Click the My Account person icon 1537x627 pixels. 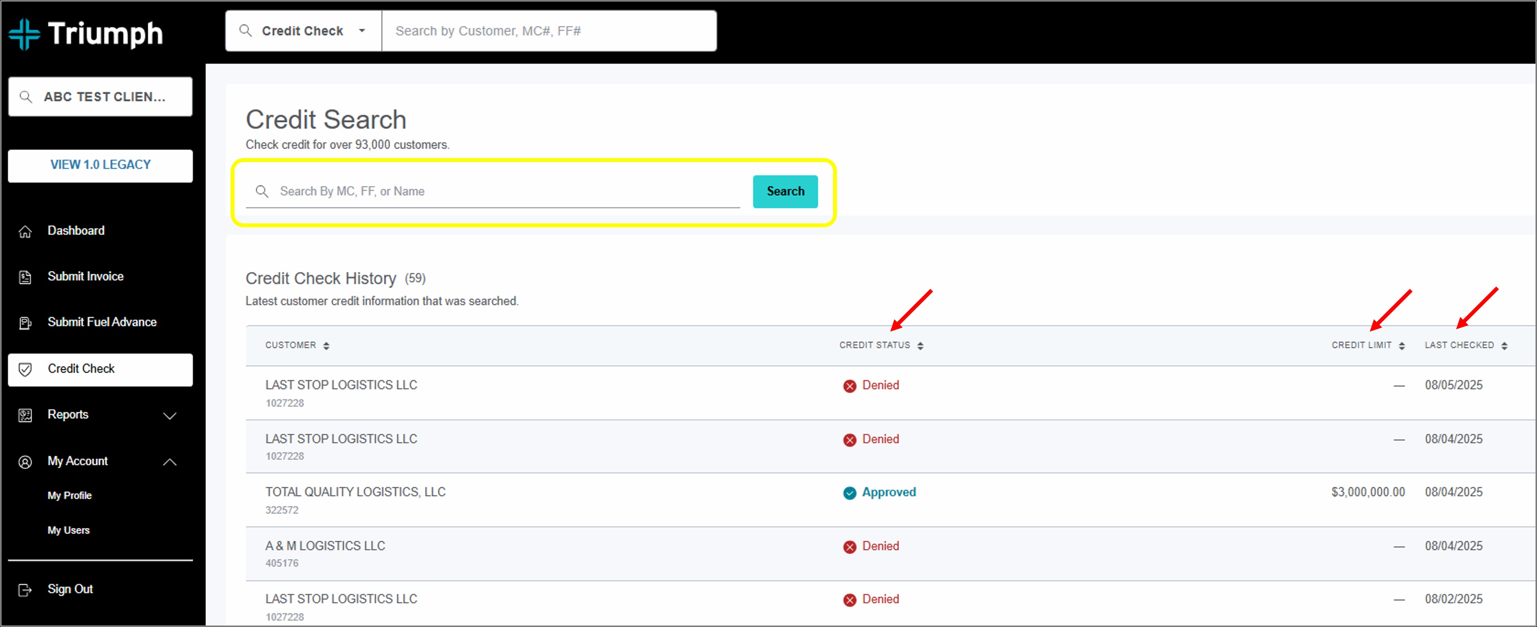coord(25,462)
